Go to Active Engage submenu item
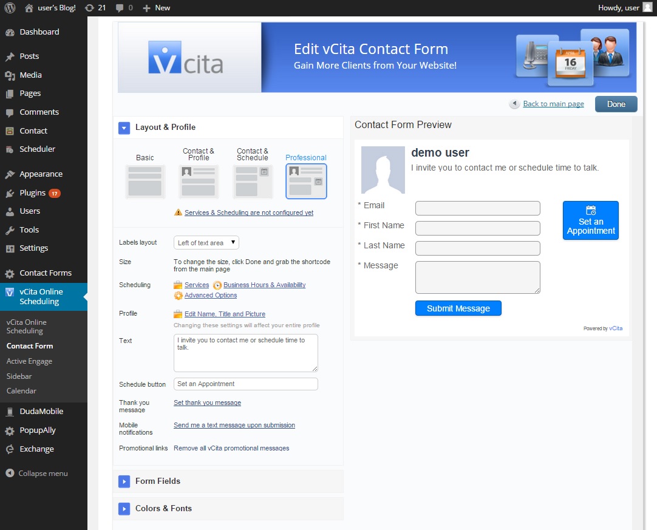657x530 pixels. click(x=29, y=361)
